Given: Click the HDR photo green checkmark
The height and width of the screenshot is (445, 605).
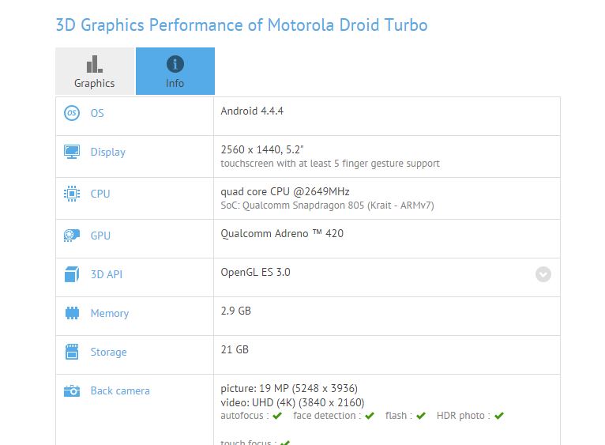Looking at the screenshot, I should (499, 416).
